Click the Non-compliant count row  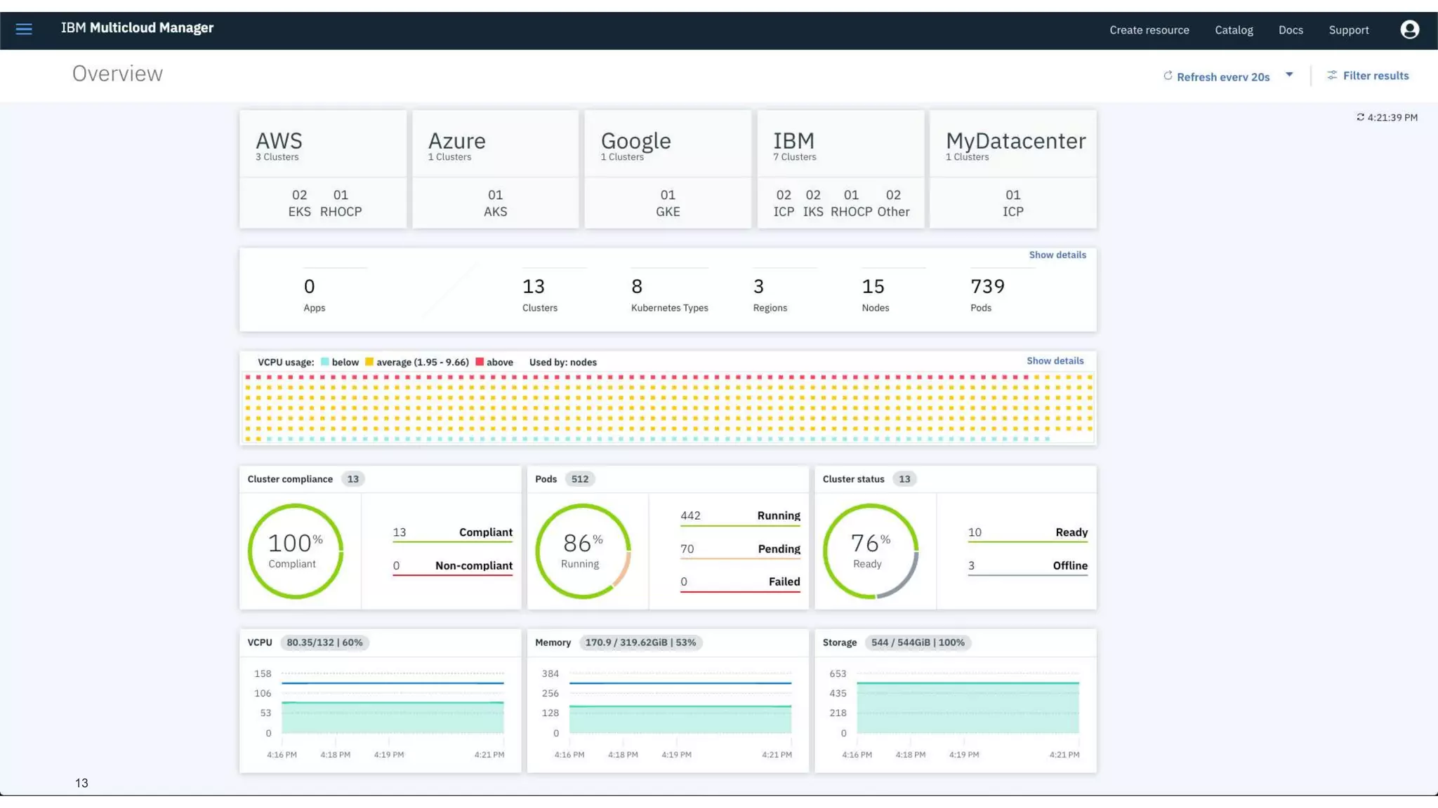[452, 566]
